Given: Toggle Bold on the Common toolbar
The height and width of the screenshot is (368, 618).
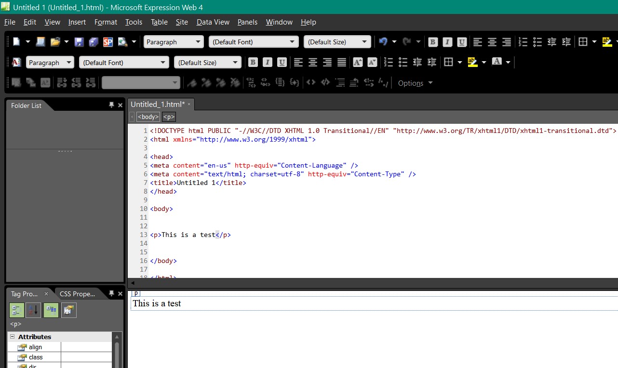Looking at the screenshot, I should coord(433,42).
